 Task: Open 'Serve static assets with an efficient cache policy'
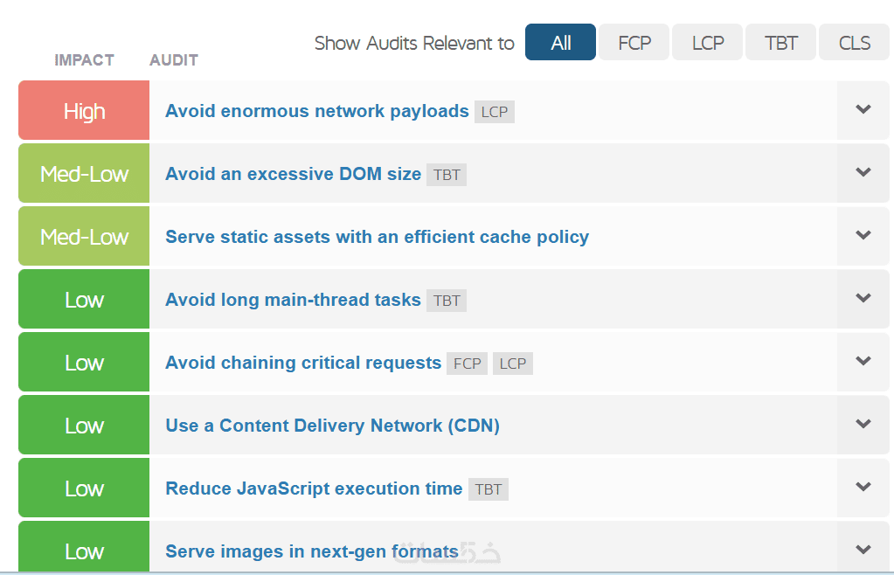pos(377,237)
